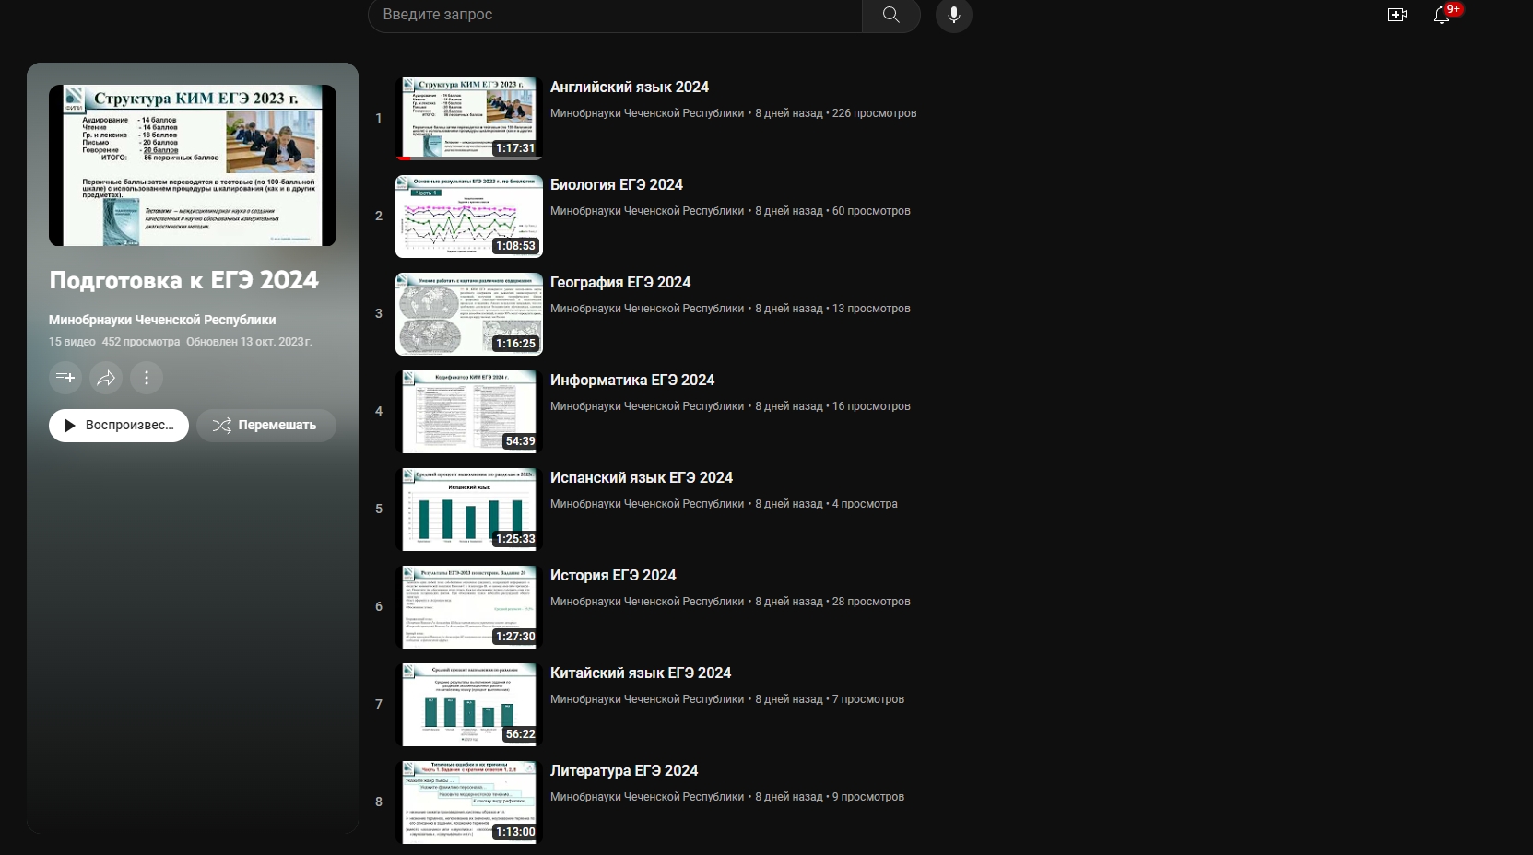Select Информатика ЕГЭ 2024 video thumbnail

click(468, 412)
